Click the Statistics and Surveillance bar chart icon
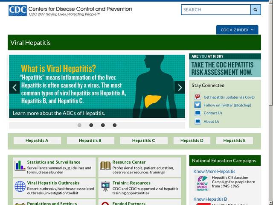This screenshot has height=205, width=273. click(20, 165)
